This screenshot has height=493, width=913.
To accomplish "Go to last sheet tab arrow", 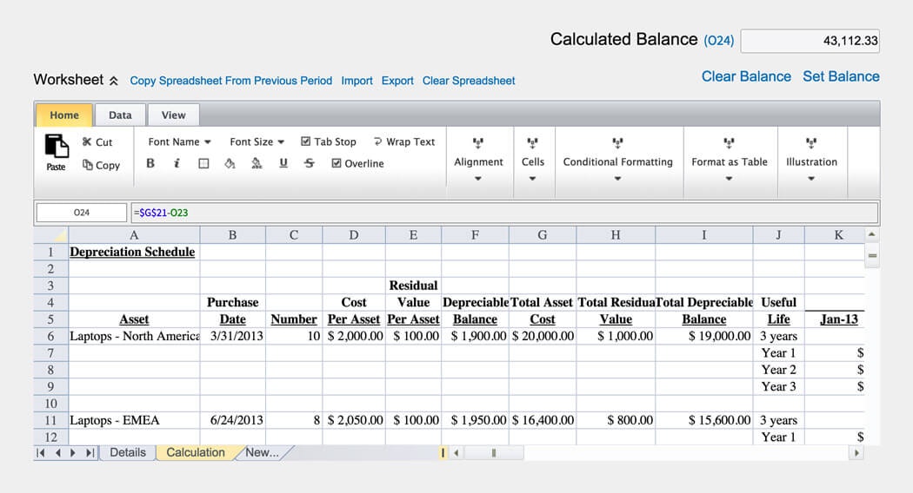I will 90,452.
